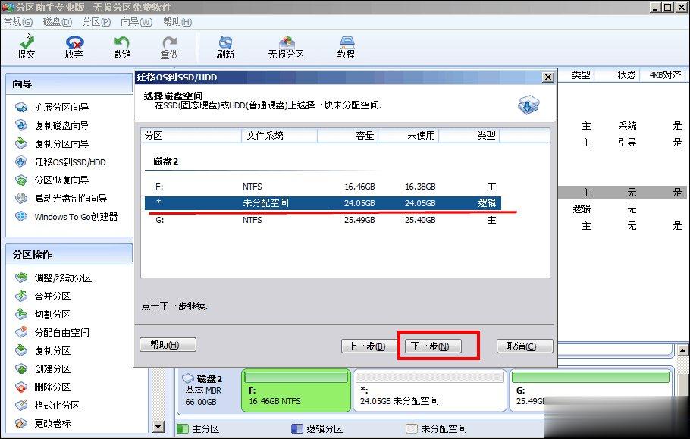The height and width of the screenshot is (439, 690).
Task: Click the 向导 panel header
Action: 69,83
